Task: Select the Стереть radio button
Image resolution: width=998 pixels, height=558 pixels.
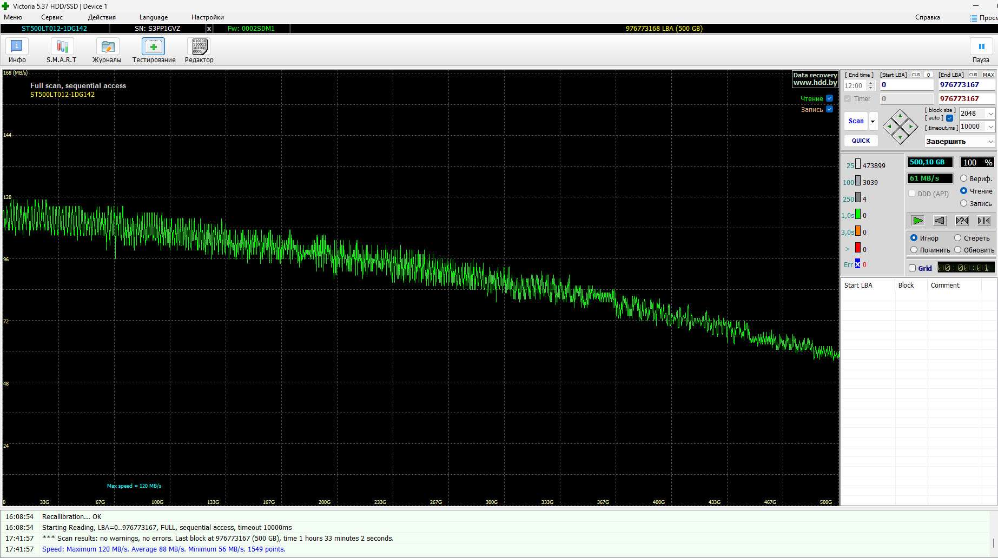Action: [957, 238]
